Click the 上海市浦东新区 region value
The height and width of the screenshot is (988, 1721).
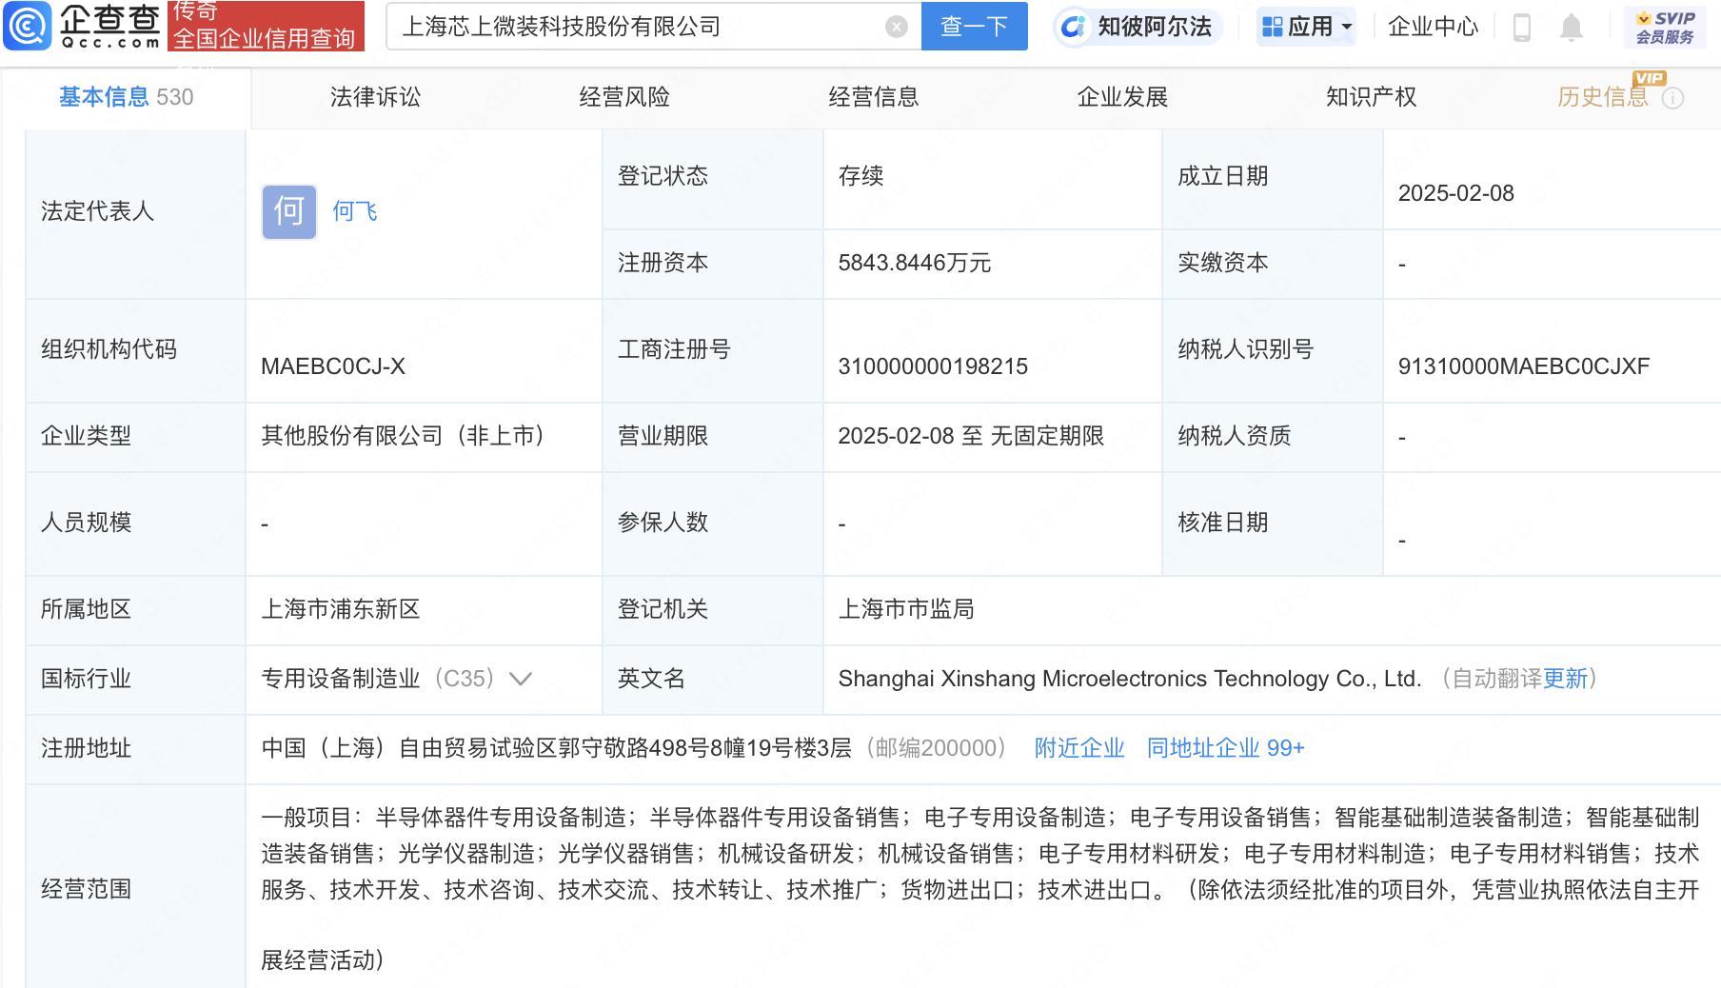tap(341, 609)
